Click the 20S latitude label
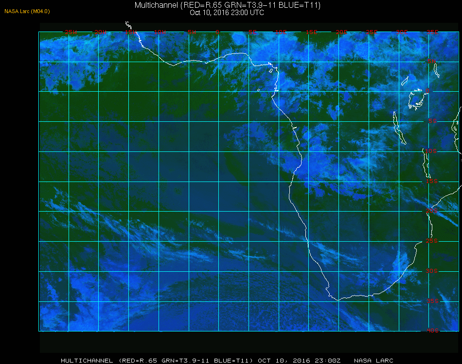This screenshot has height=364, width=462. pyautogui.click(x=432, y=211)
